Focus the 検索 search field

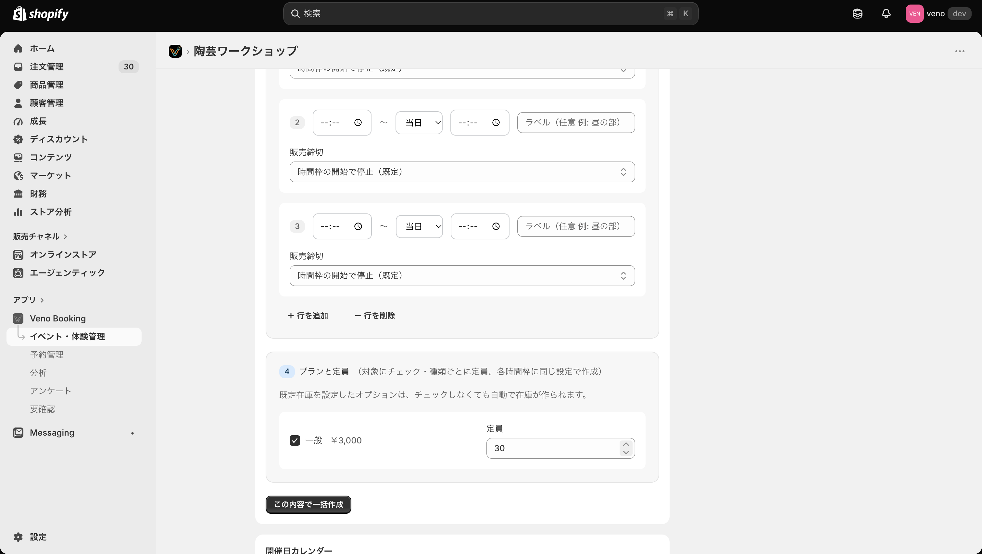pos(491,14)
